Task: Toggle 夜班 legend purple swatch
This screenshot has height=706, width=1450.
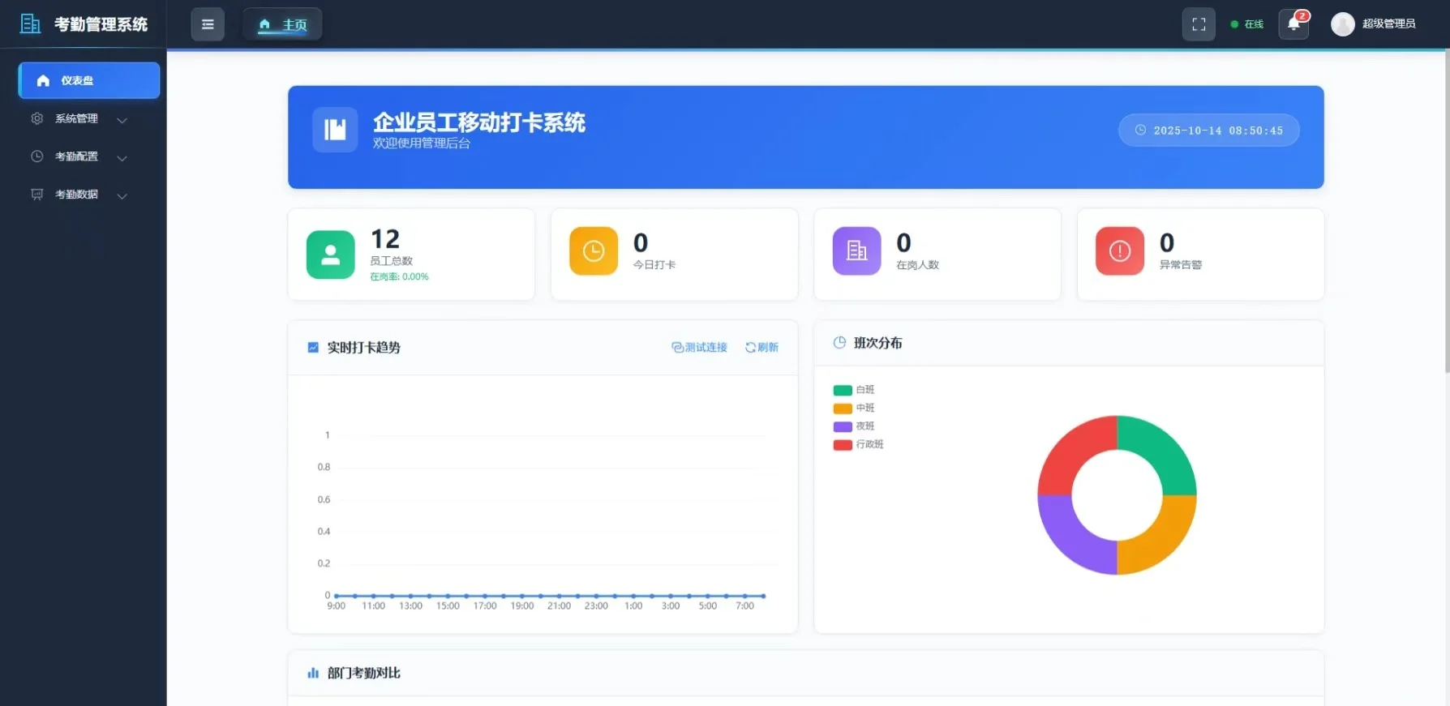Action: tap(843, 426)
